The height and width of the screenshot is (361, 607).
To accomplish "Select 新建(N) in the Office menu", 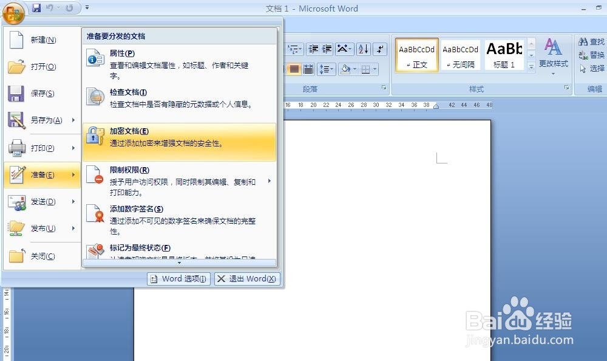I will pyautogui.click(x=42, y=40).
